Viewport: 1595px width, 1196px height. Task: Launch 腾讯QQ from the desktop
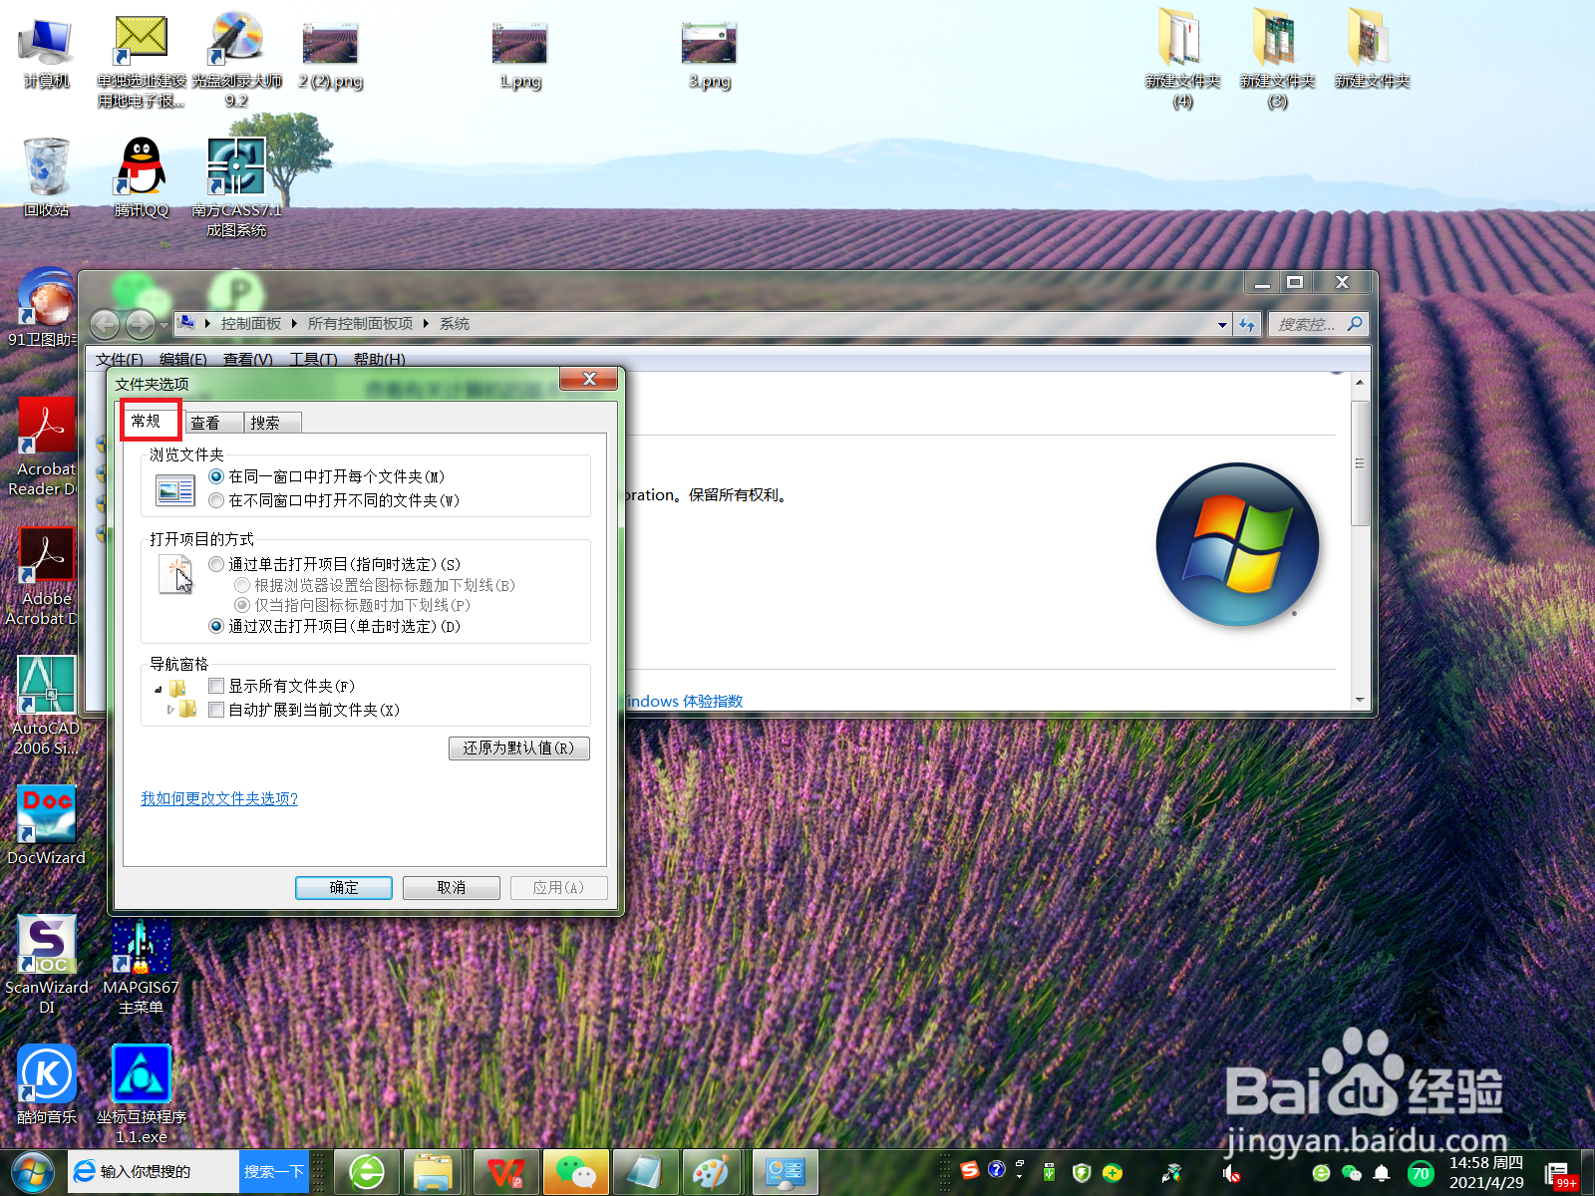click(x=142, y=177)
